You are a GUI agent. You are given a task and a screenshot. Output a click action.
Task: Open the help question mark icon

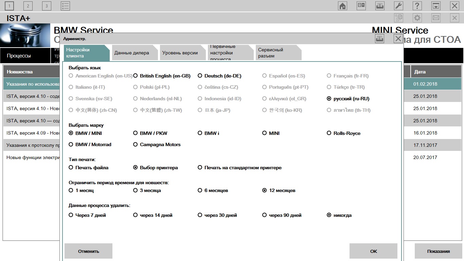[x=417, y=6]
